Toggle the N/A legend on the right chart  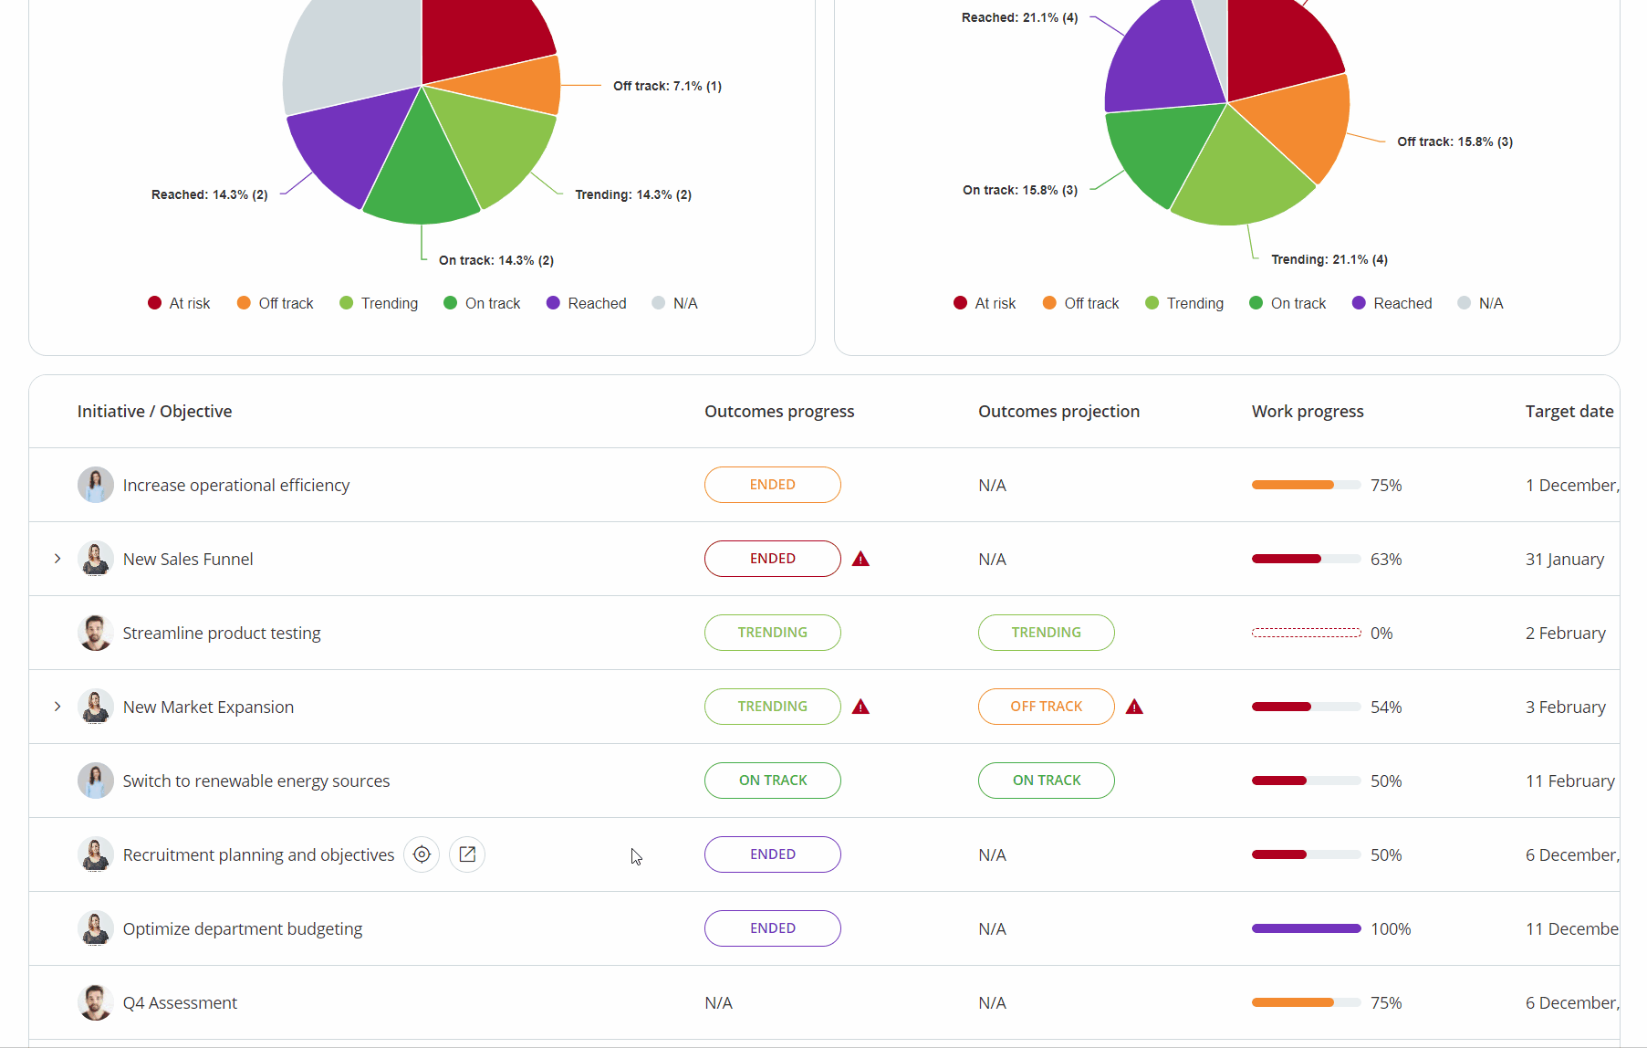[1480, 302]
